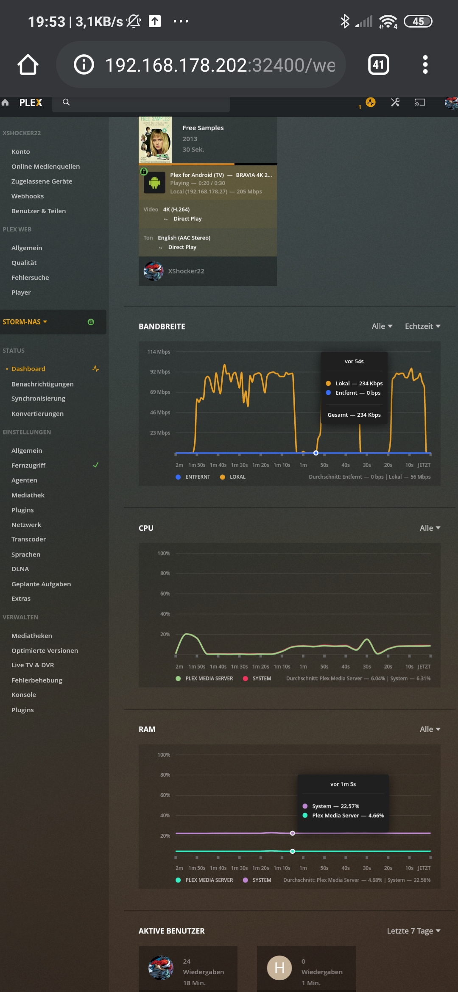Click Free Samples title
This screenshot has height=992, width=458.
pos(203,128)
